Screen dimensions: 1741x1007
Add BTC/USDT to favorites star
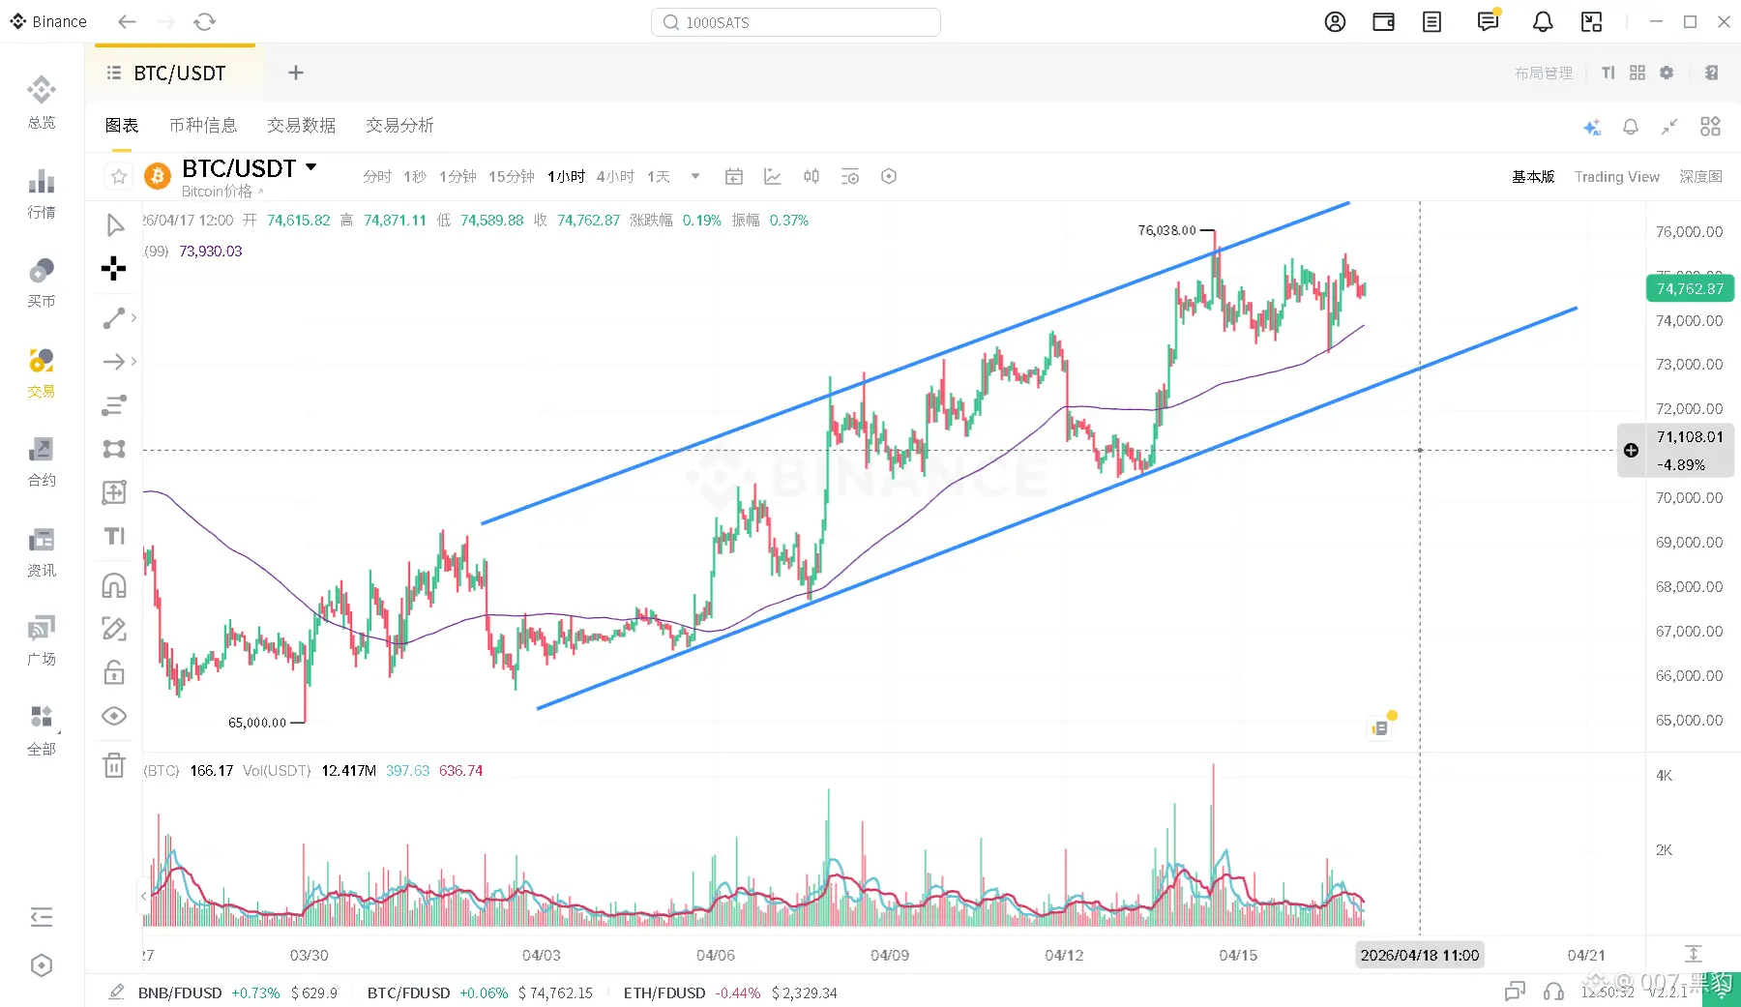[119, 176]
